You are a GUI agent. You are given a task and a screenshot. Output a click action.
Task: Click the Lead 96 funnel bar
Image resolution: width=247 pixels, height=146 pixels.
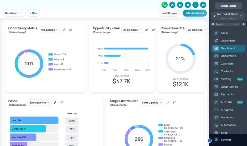(x=34, y=120)
